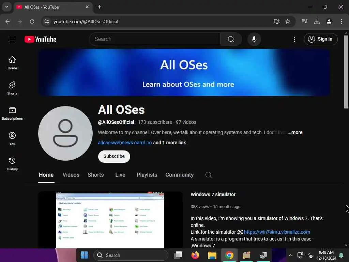Open the taskbar clock and date
The height and width of the screenshot is (262, 349).
pos(326,255)
